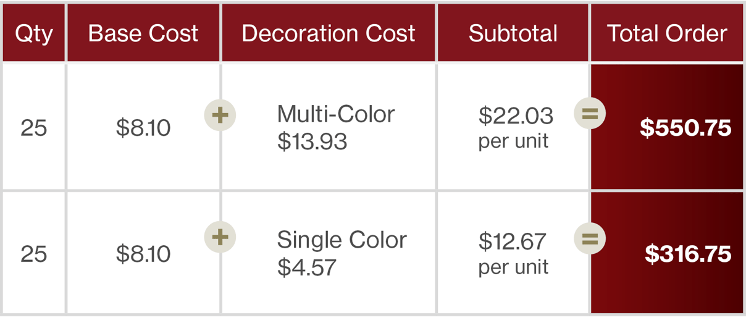Viewport: 746px width, 323px height.
Task: Click the Subtotal column header
Action: click(513, 33)
